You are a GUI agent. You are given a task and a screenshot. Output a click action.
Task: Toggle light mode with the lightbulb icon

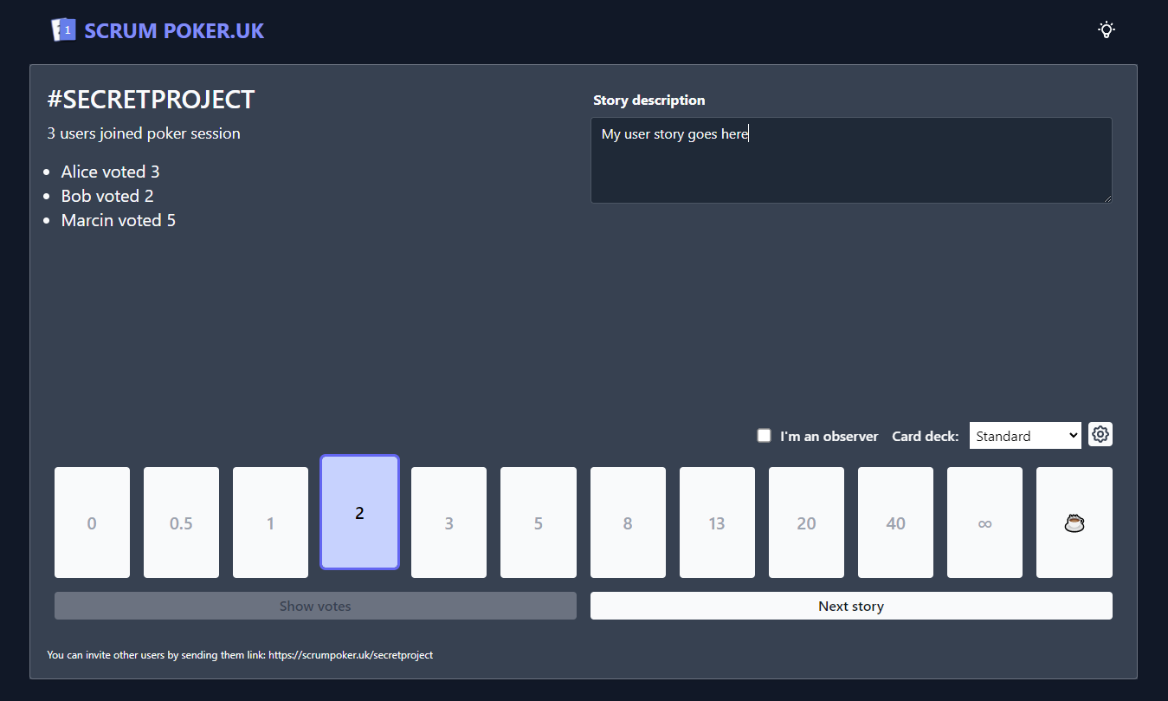point(1106,29)
